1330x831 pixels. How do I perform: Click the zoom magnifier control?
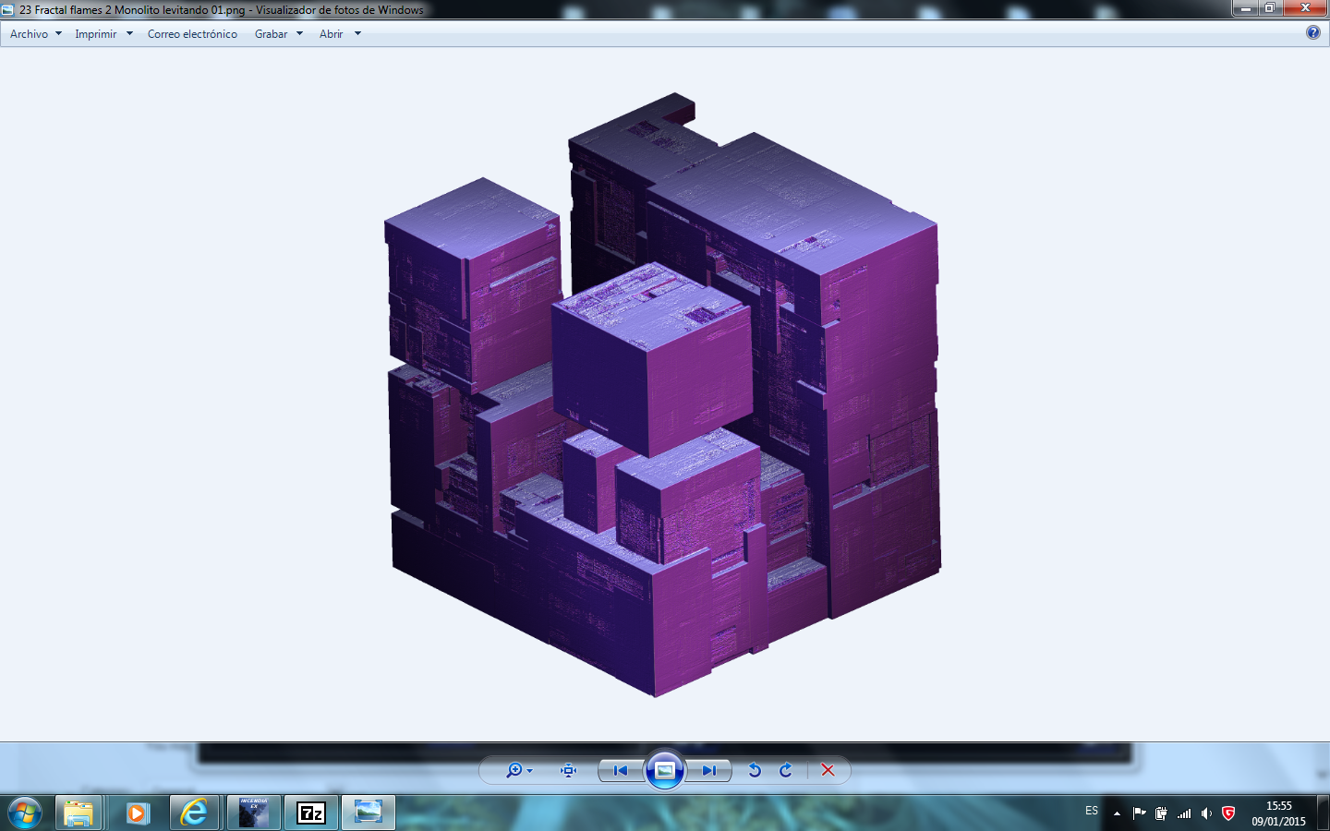point(519,770)
